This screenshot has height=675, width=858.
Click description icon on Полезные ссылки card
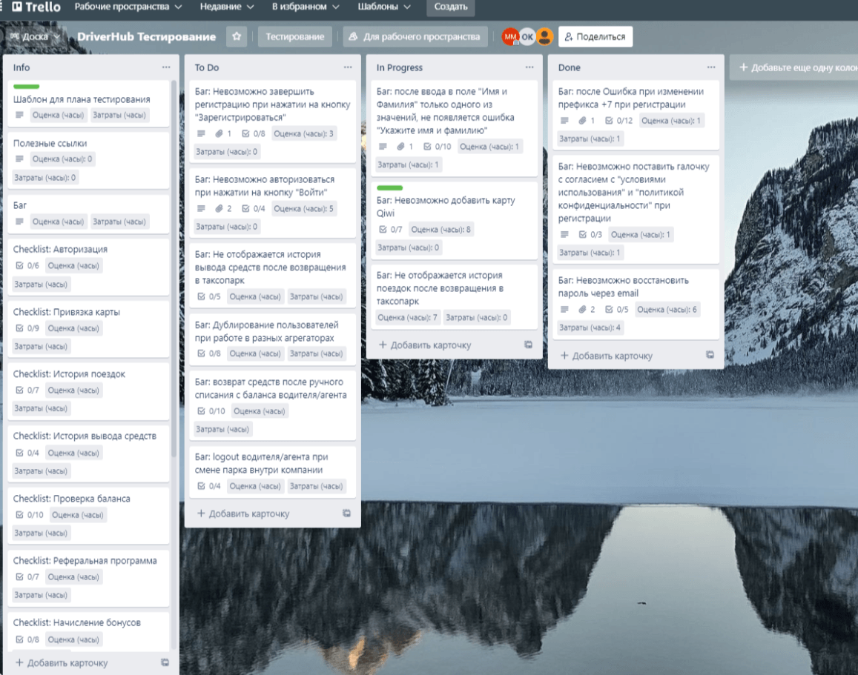(20, 159)
